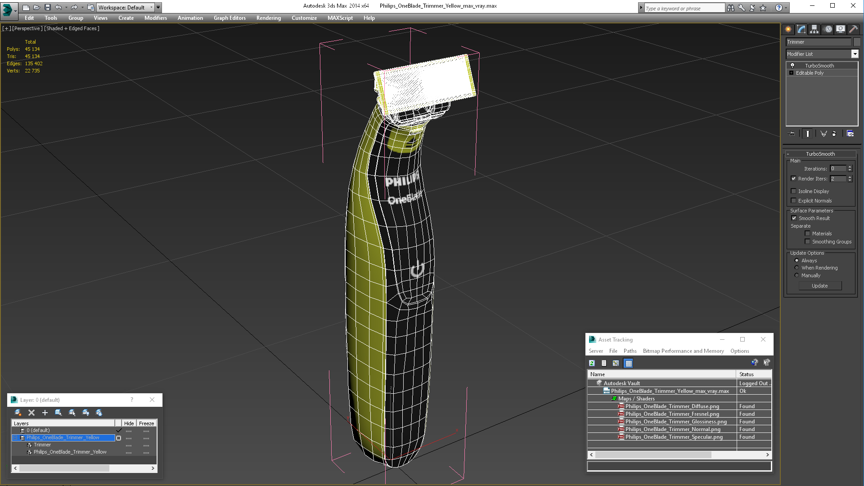864x486 pixels.
Task: Open Configure Modifier Sets icon
Action: 850,134
